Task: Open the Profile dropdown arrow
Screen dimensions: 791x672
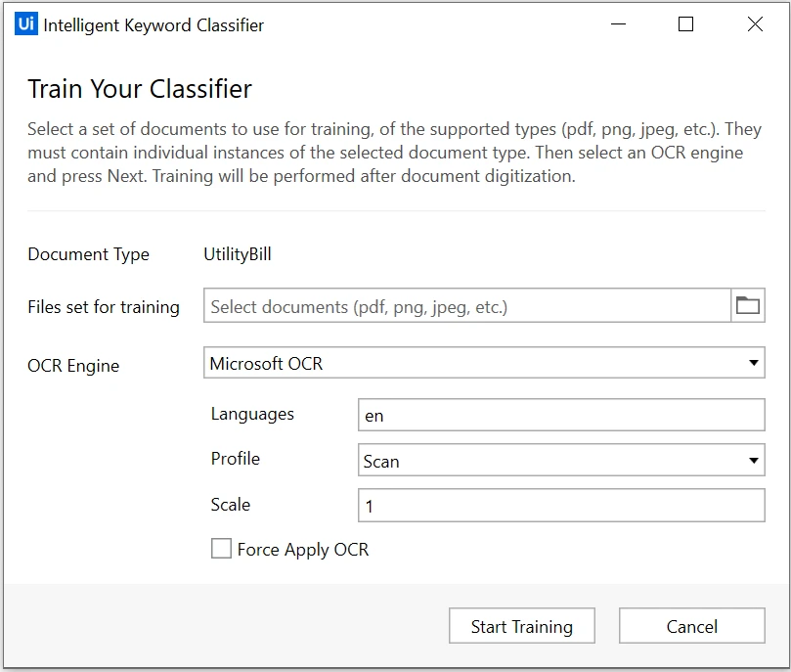Action: [x=753, y=460]
